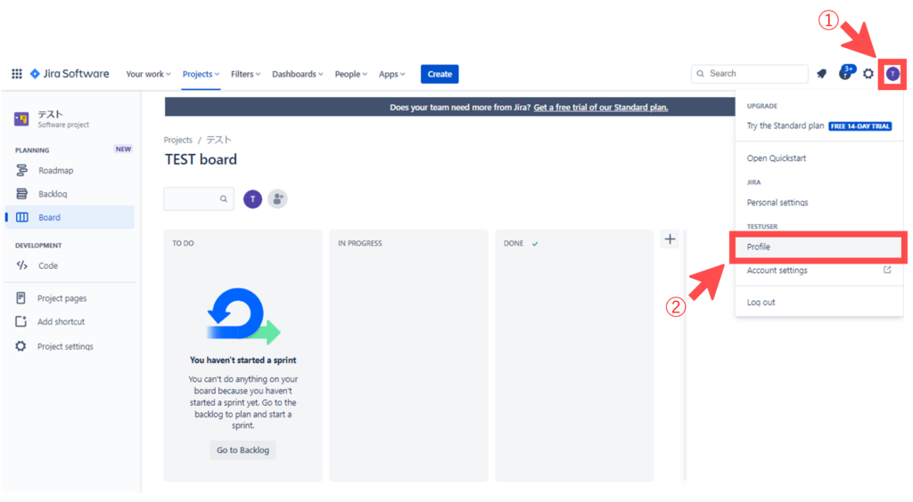
Task: Click the add people icon on board
Action: click(278, 199)
